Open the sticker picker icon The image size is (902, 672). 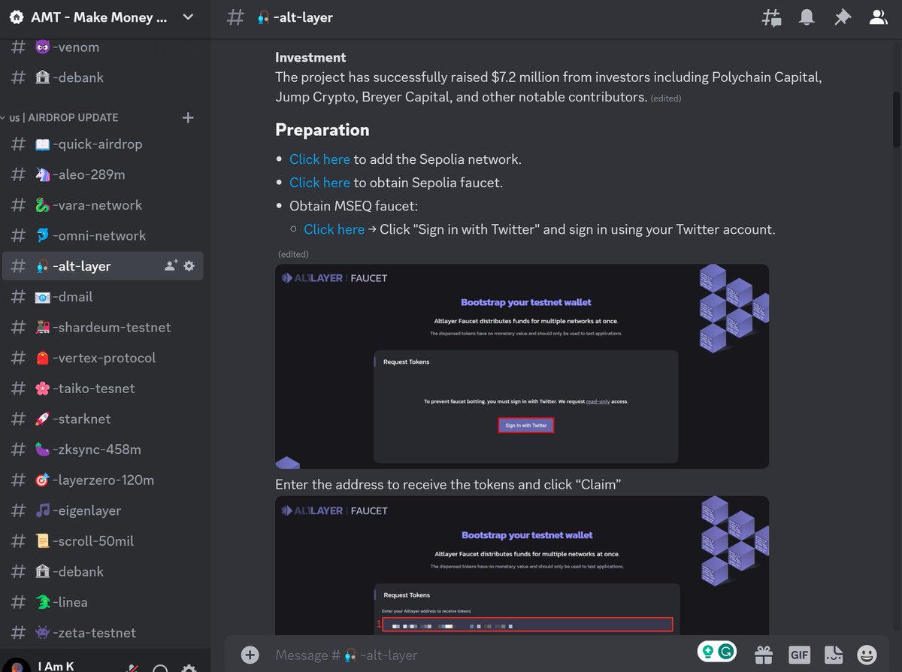833,654
